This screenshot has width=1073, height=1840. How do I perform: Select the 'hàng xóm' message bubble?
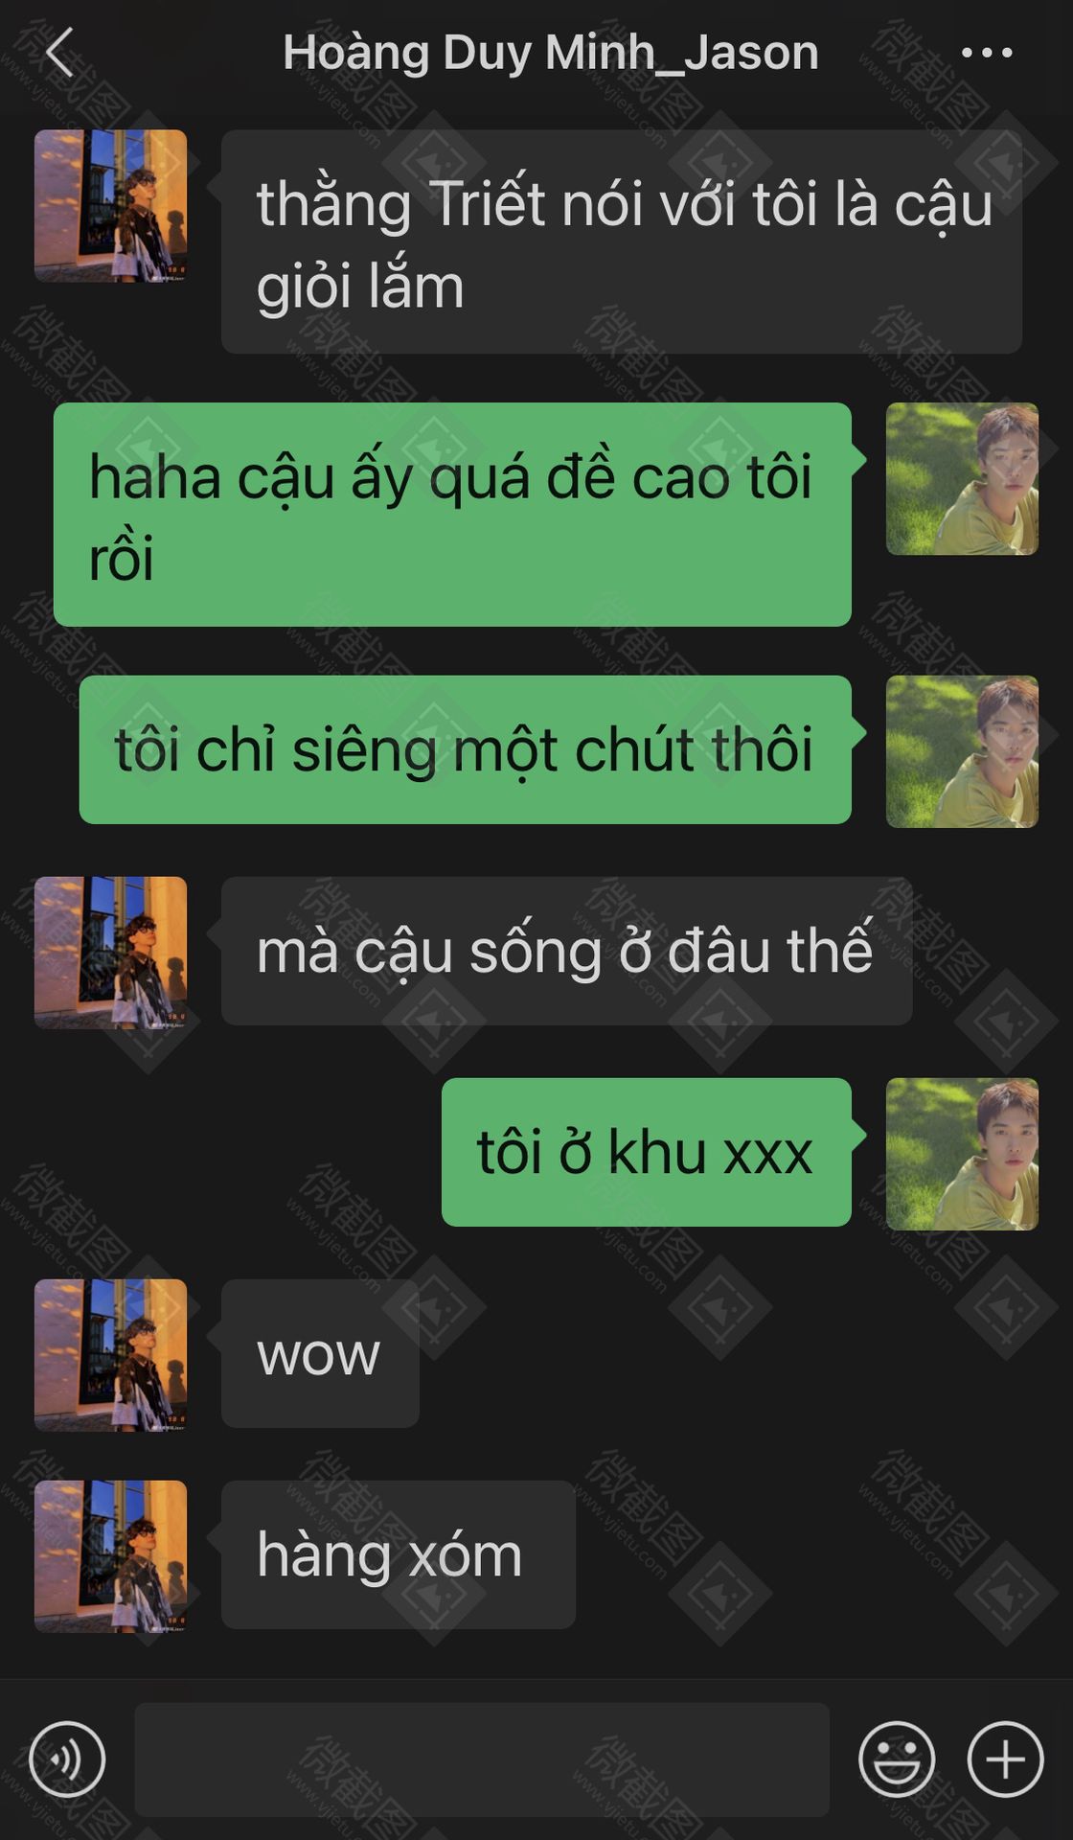click(x=399, y=1554)
